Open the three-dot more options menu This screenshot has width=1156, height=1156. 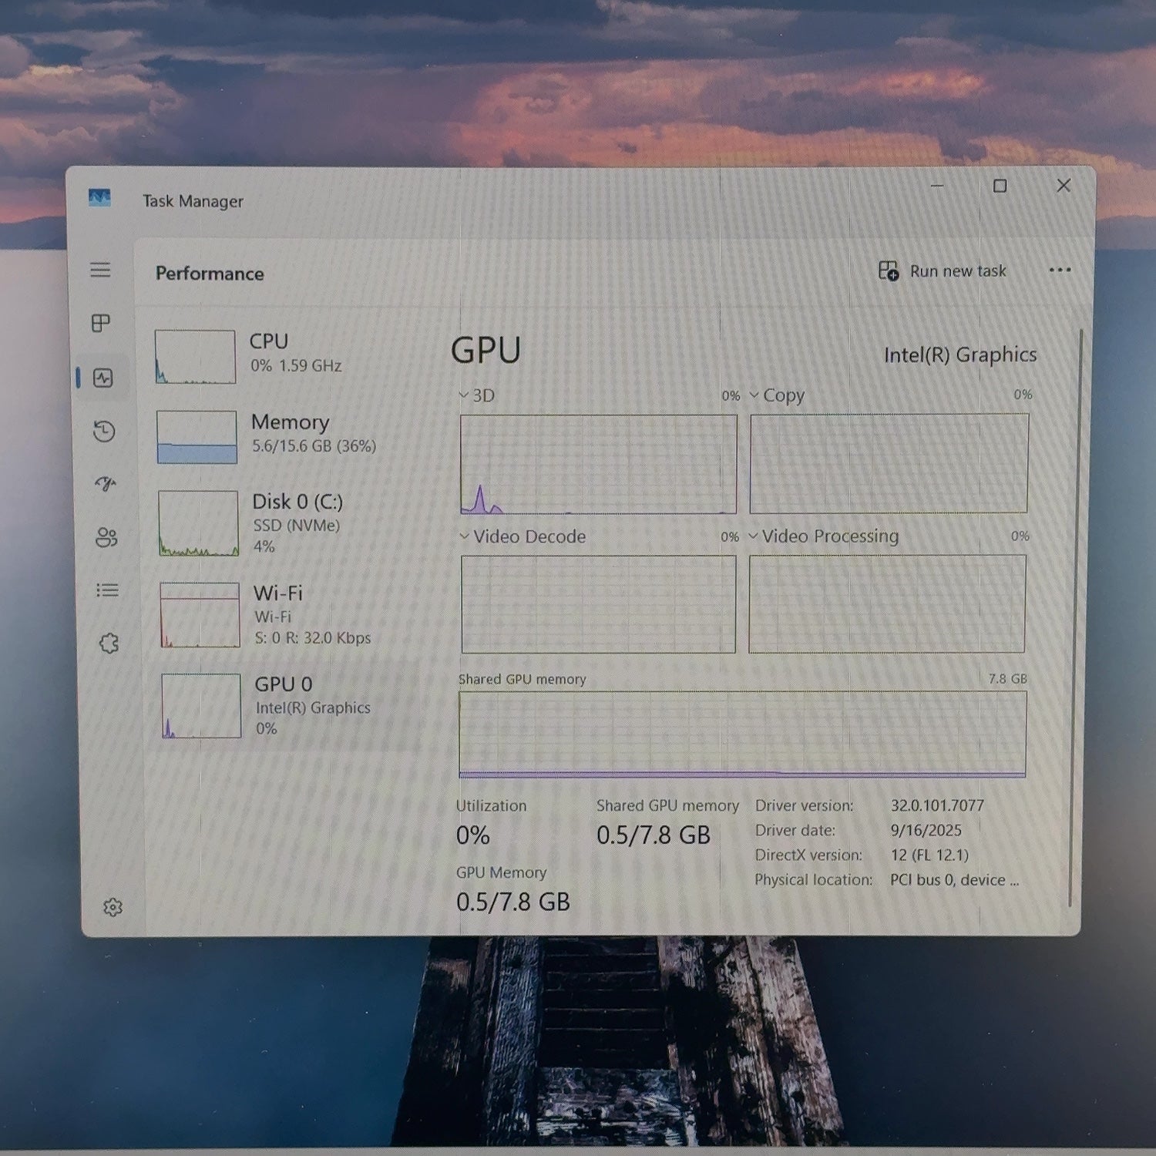1060,270
